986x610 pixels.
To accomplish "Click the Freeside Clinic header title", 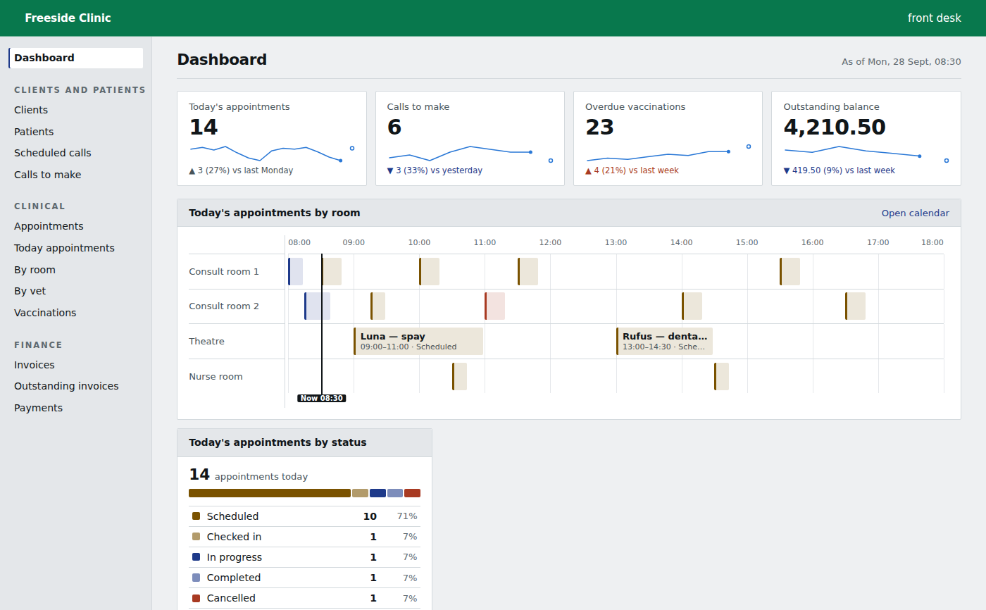I will click(68, 18).
